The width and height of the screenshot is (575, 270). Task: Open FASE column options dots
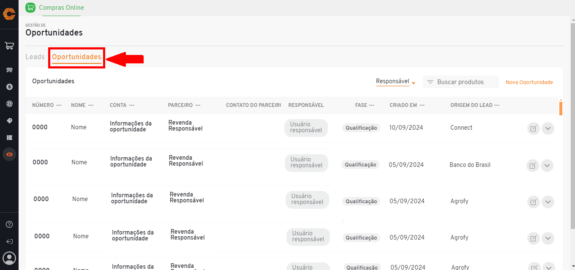[371, 105]
